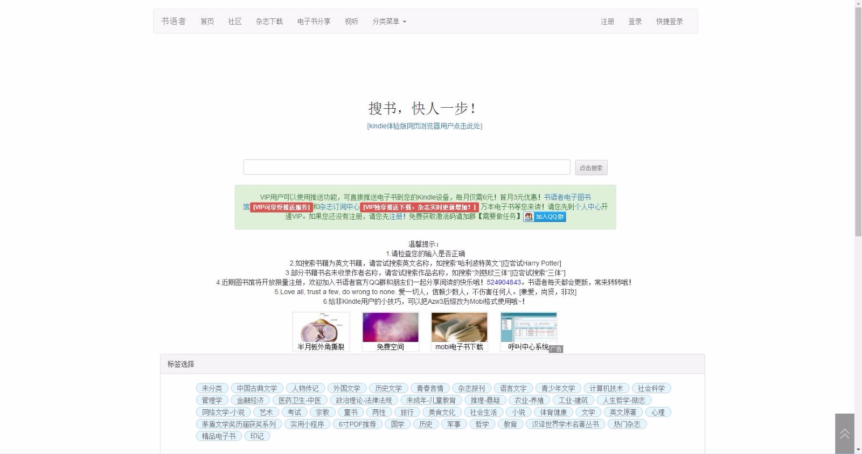Click the kindle体验版网页浏览器 link

coord(425,126)
